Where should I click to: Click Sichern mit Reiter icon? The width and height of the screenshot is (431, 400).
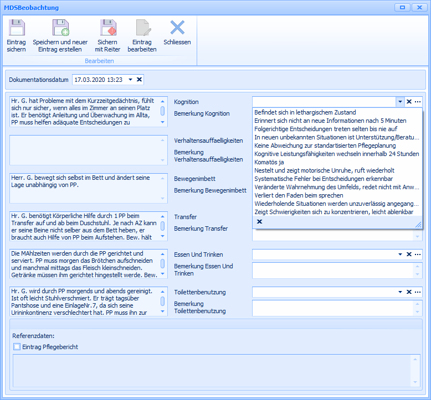click(x=107, y=28)
